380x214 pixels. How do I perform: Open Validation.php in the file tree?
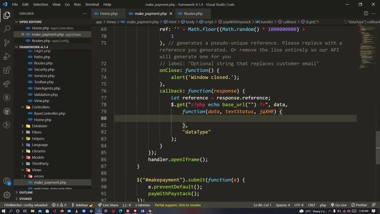coord(46,95)
